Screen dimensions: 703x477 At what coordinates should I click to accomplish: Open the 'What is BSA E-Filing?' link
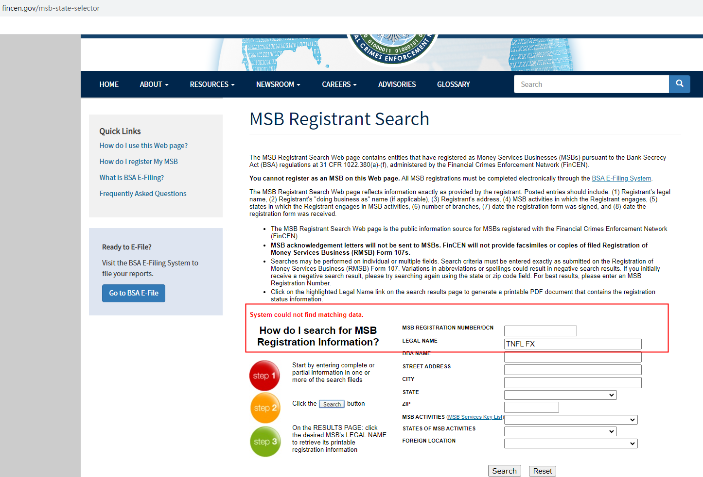pyautogui.click(x=132, y=178)
